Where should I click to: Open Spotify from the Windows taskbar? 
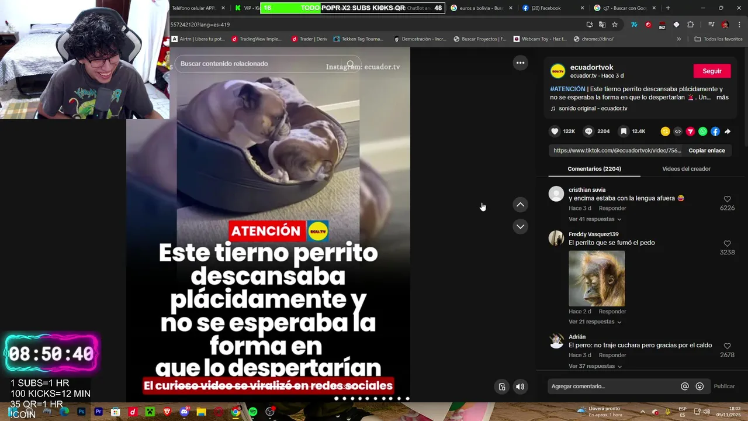tap(253, 412)
